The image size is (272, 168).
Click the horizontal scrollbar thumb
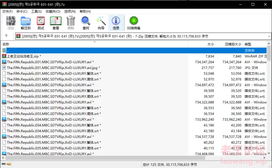pyautogui.click(x=105, y=158)
